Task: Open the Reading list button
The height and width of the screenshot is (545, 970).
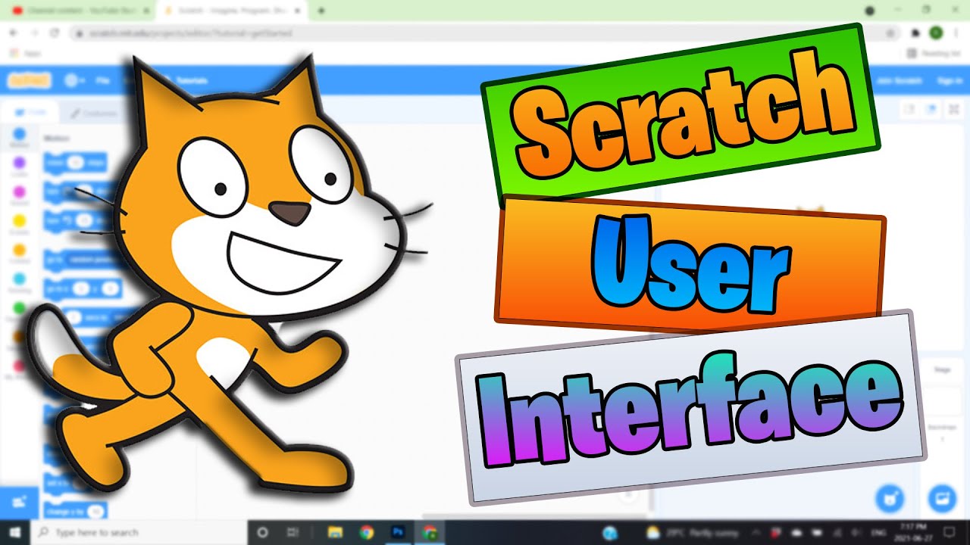Action: 934,54
